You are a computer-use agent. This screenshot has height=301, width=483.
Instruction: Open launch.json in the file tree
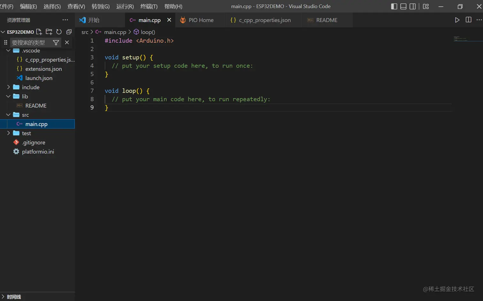click(37, 78)
